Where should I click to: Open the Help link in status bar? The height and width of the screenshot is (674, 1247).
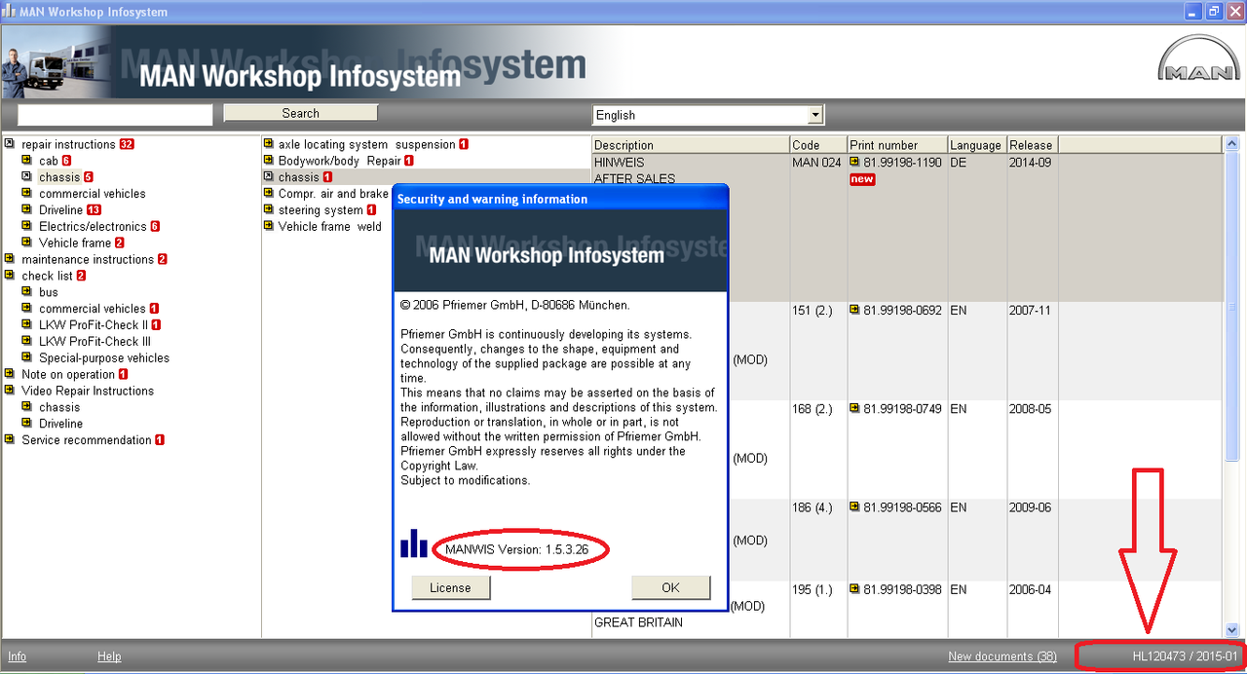coord(109,656)
